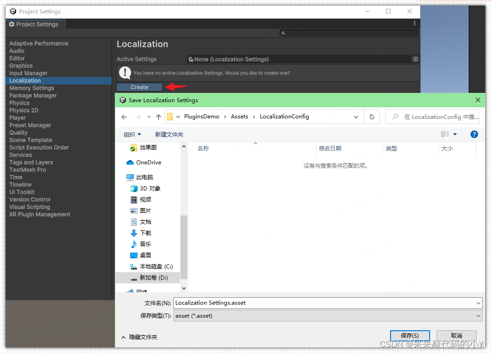Click LocalizationConfig breadcrumb segment
This screenshot has height=353, width=491.
285,117
